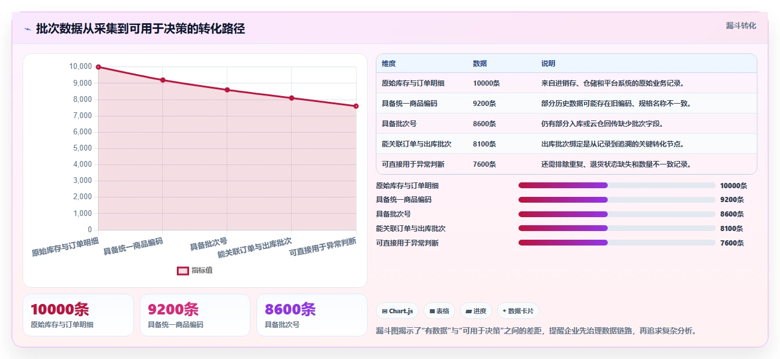Click chart data point for 可直接用于异常判断
This screenshot has height=359, width=780.
point(356,106)
